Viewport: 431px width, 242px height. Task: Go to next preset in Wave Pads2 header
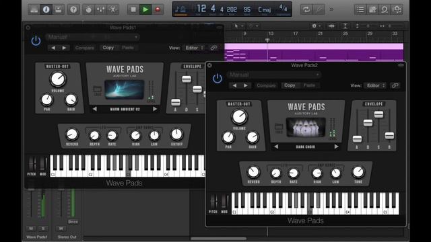(245, 85)
